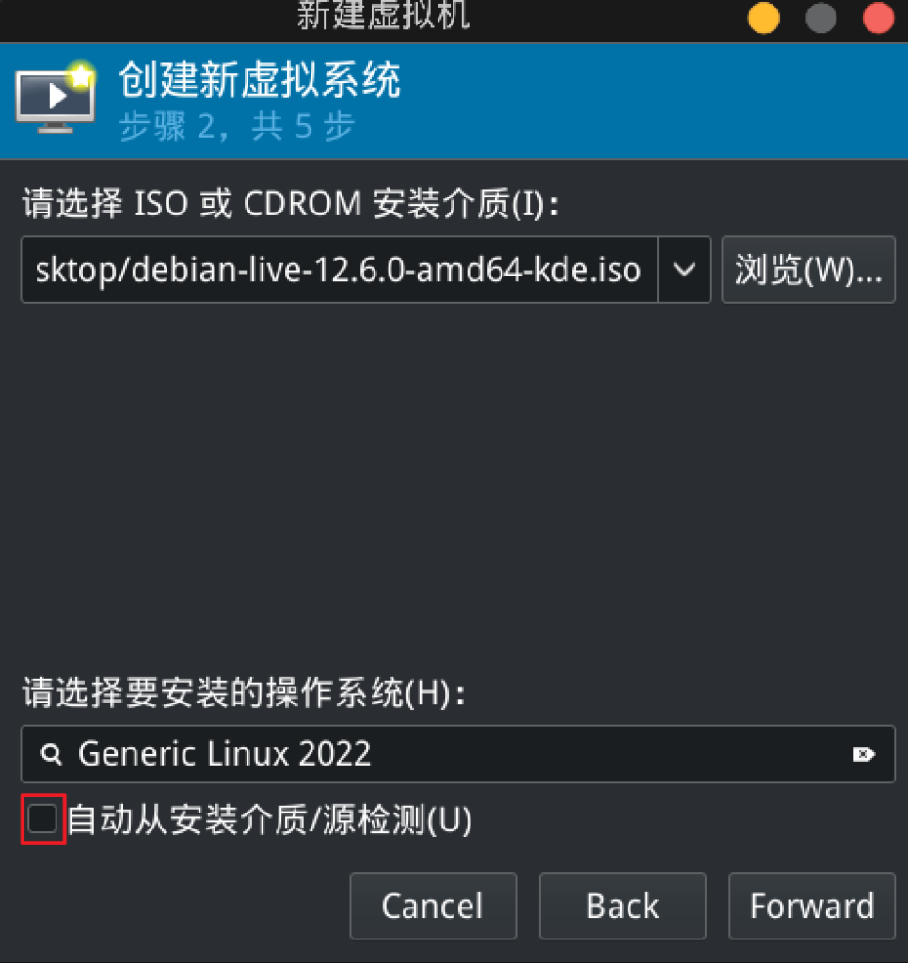The width and height of the screenshot is (908, 963).
Task: Click the 步骤 2, 共 5 步 subtitle
Action: point(236,127)
